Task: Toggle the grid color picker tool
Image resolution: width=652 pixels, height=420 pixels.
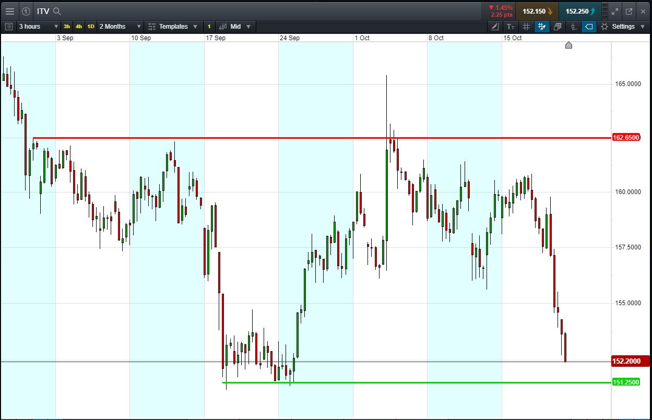Action: pyautogui.click(x=542, y=27)
